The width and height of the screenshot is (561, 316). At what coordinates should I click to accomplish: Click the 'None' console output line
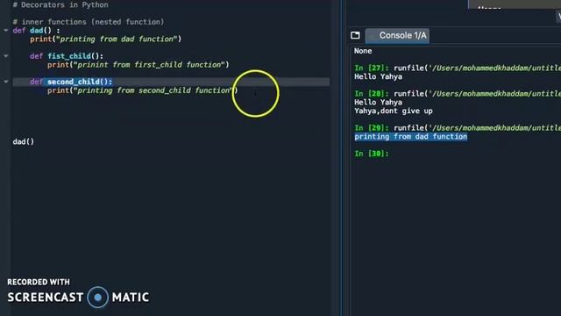(x=363, y=51)
